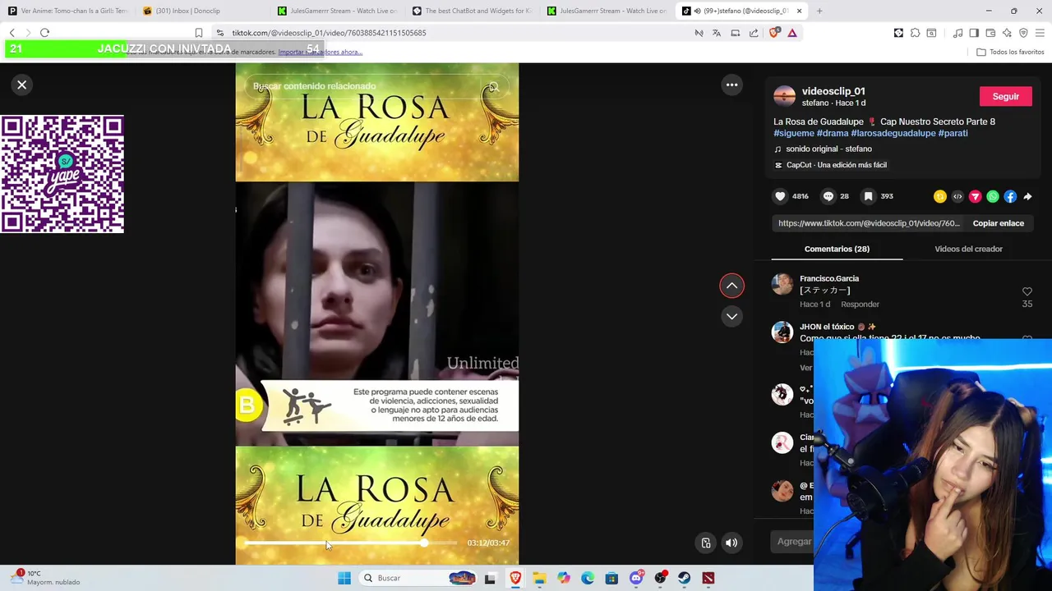This screenshot has width=1052, height=591.
Task: Click taskbar Buscar search box
Action: click(x=418, y=578)
